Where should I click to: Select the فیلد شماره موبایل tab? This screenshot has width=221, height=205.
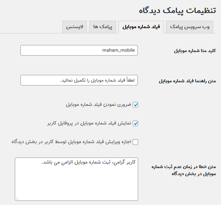[141, 27]
